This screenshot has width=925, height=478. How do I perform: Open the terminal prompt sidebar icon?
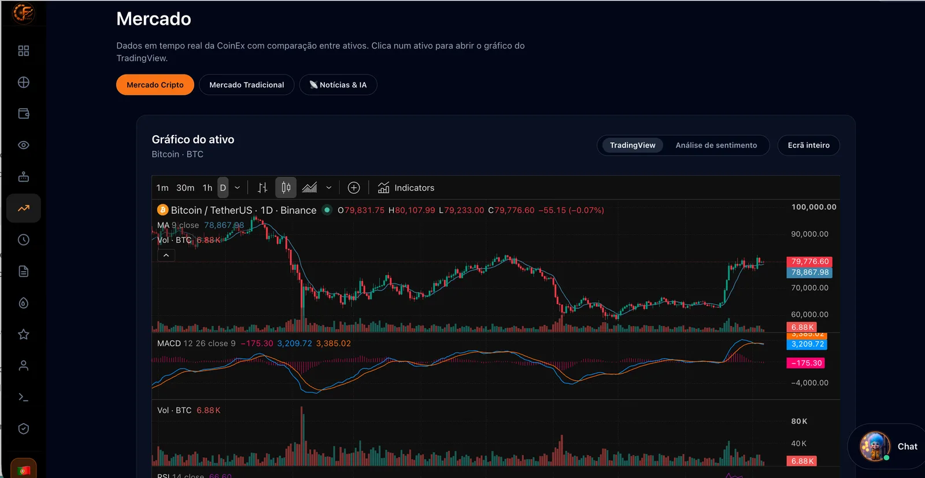pos(24,397)
